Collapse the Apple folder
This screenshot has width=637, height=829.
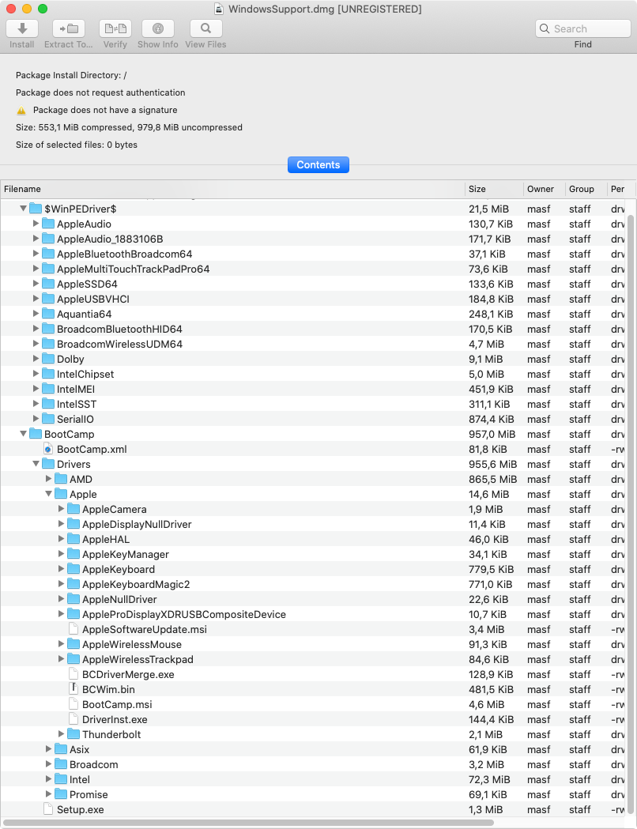(x=49, y=494)
